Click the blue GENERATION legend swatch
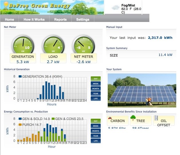 pyautogui.click(x=20, y=76)
